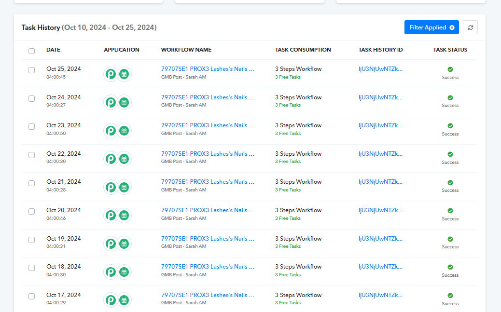Click the Pabbly P icon in Oct 25 row
The height and width of the screenshot is (312, 501).
point(111,74)
